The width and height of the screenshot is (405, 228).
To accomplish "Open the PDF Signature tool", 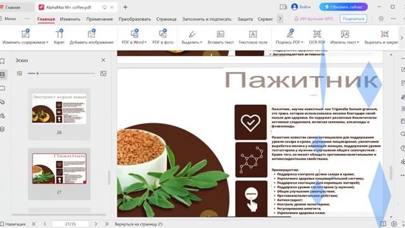I will (x=289, y=37).
